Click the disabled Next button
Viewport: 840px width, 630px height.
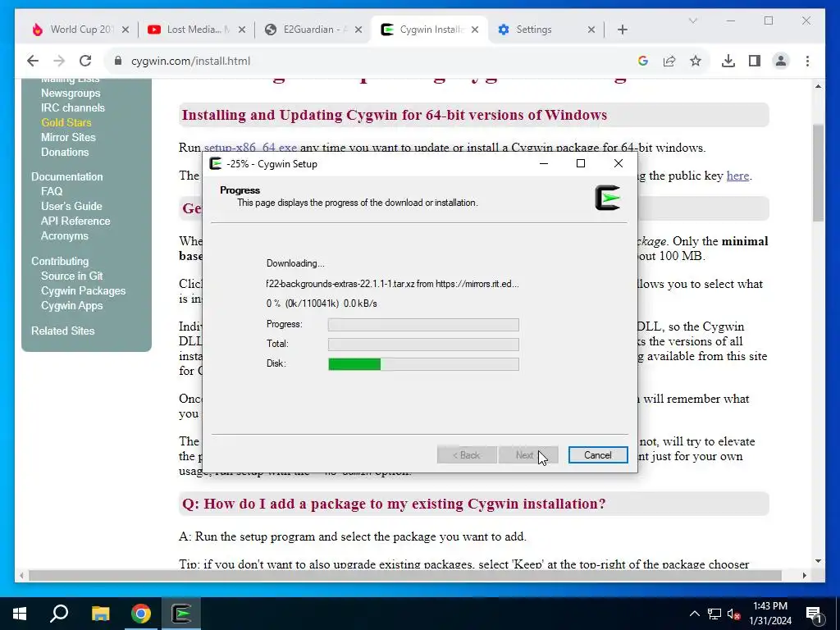point(528,454)
